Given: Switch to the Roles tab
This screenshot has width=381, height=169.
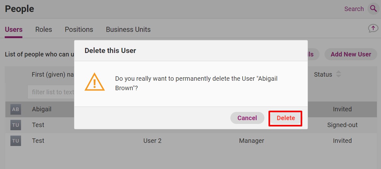Looking at the screenshot, I should (x=43, y=30).
